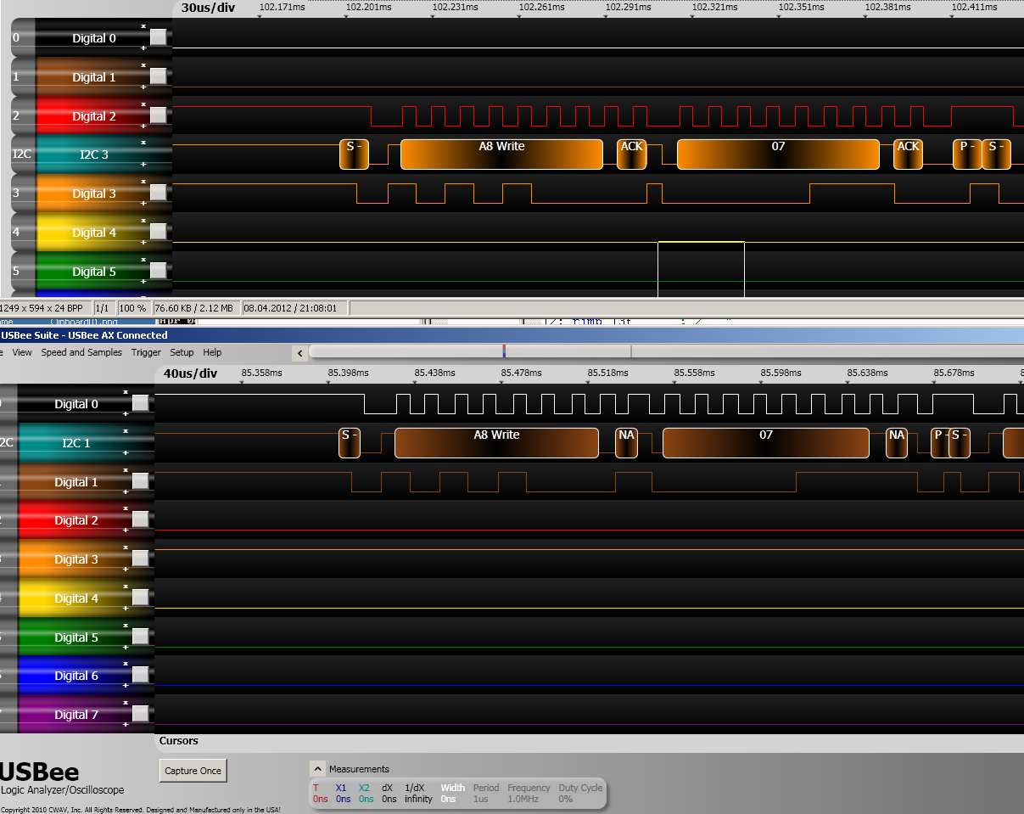Click the plus icon on lower Digital 5 row
Screen dimensions: 1024x814
click(x=126, y=647)
